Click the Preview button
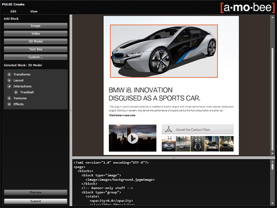 pos(36,193)
